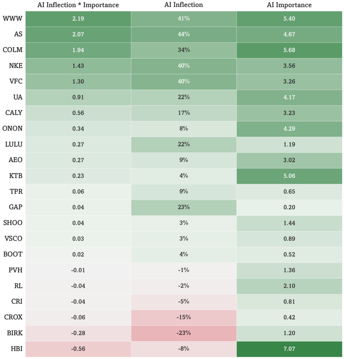
Task: Select the NKE row label
Action: (x=15, y=66)
